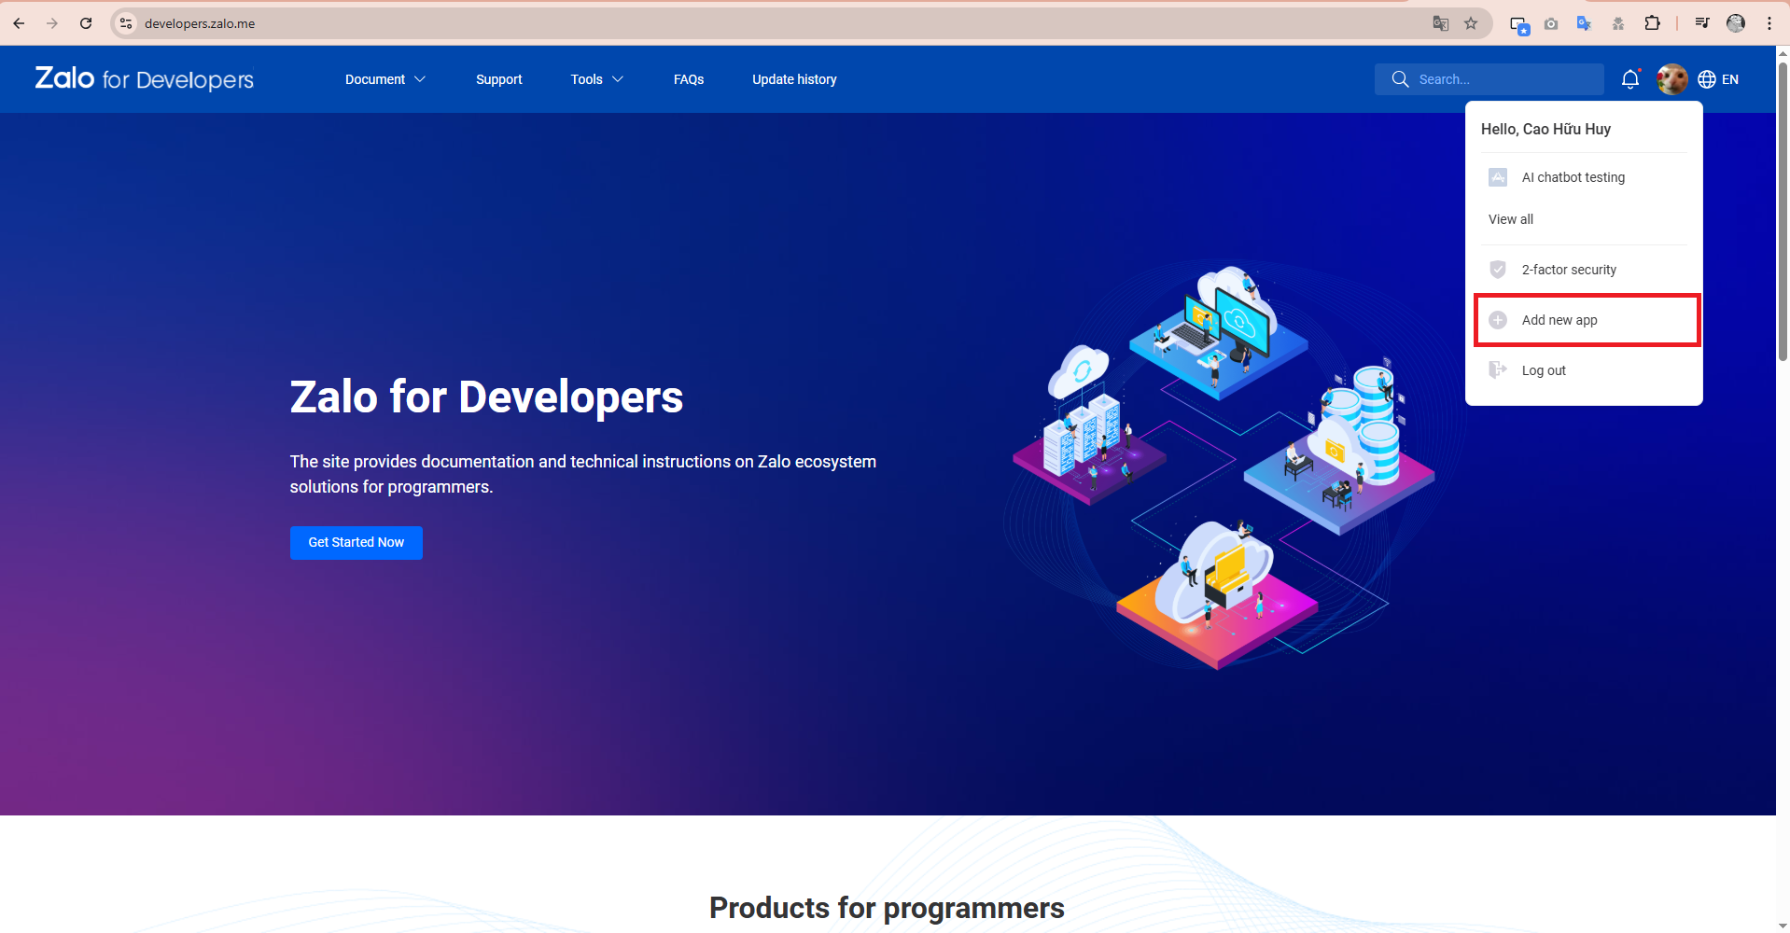Click the user avatar in site header
The image size is (1790, 933).
click(1671, 79)
